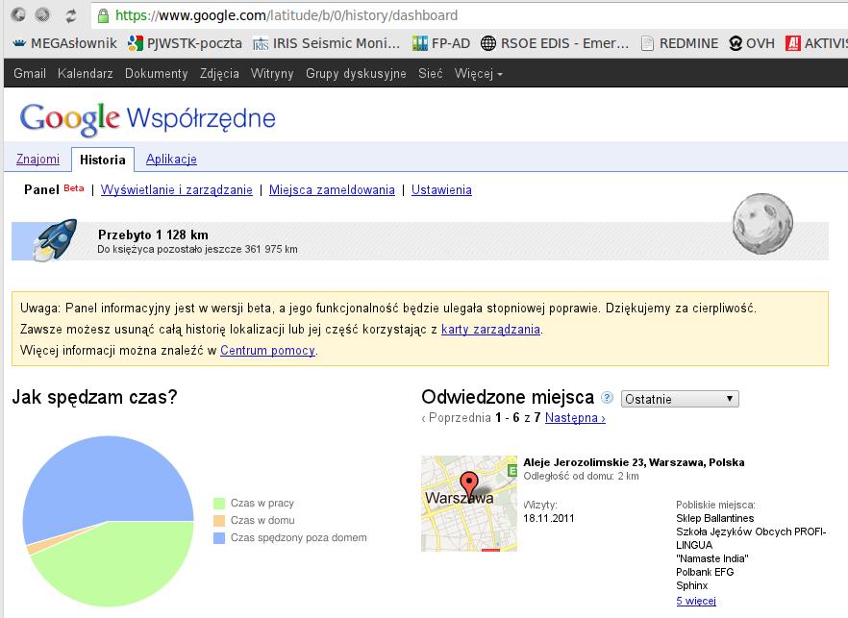The image size is (848, 618).
Task: Open the IRIS Seismic Moni... bookmark
Action: (x=326, y=43)
